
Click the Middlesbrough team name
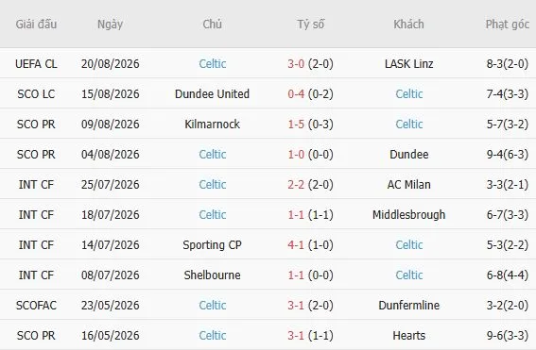tap(408, 214)
